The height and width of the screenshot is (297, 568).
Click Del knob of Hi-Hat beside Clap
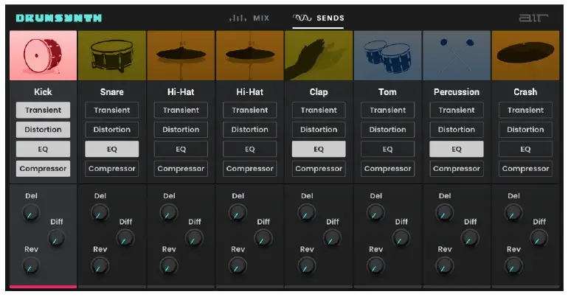[x=238, y=213]
